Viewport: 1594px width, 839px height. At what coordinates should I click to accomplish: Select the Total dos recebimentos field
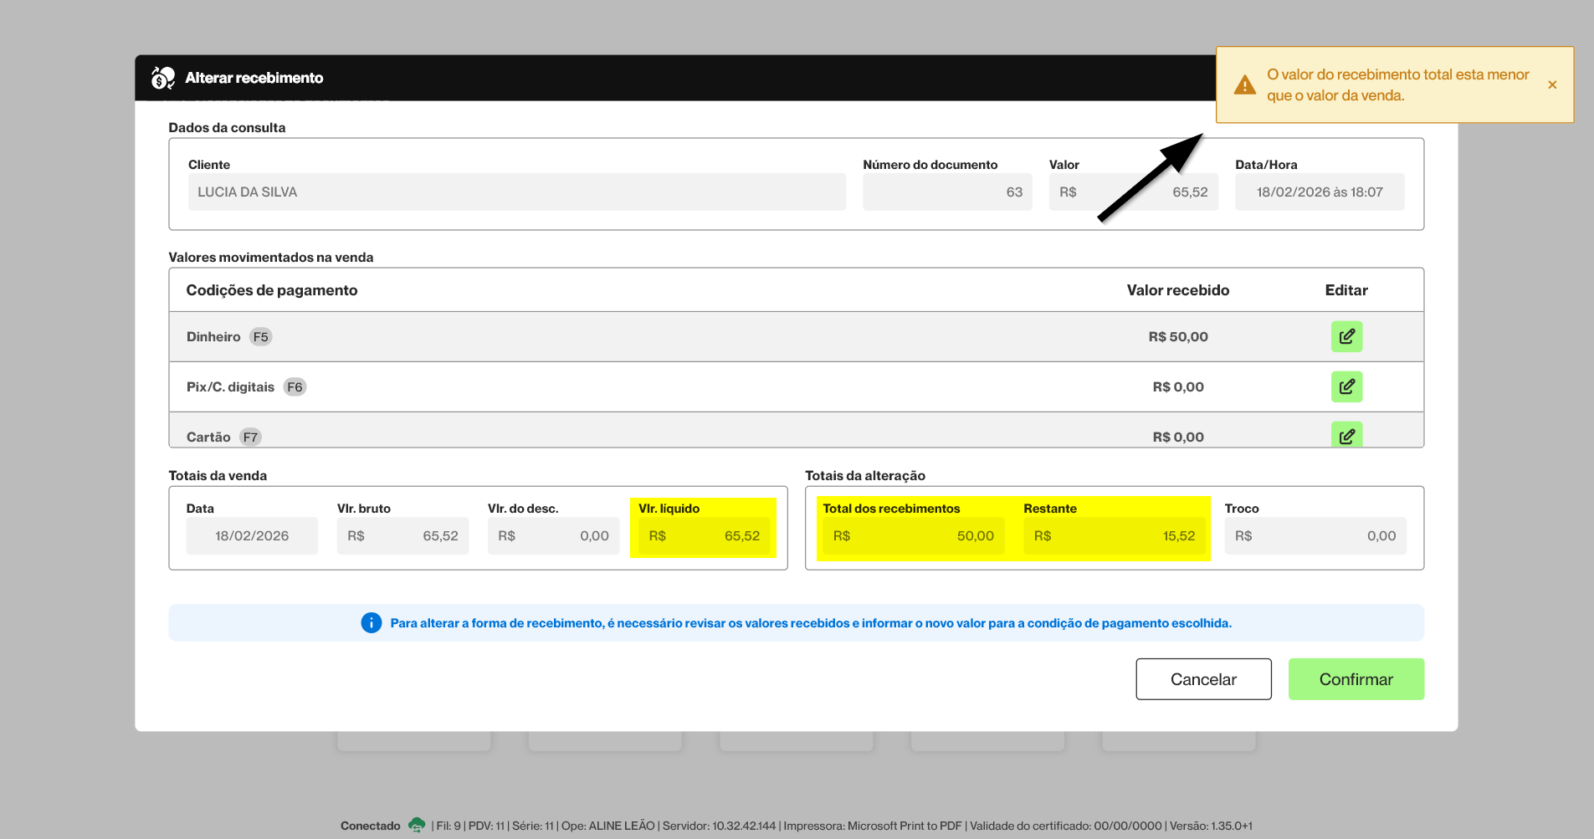tap(912, 535)
